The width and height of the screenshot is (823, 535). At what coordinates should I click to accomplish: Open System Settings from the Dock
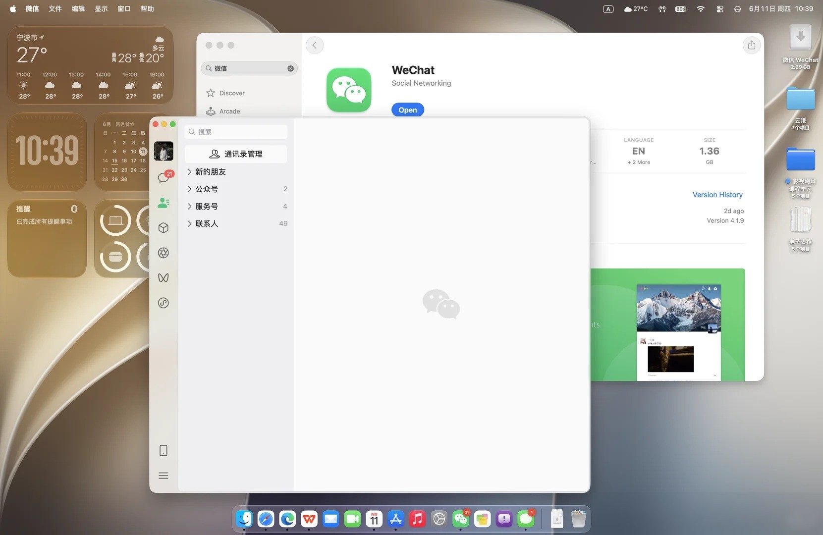pos(439,519)
